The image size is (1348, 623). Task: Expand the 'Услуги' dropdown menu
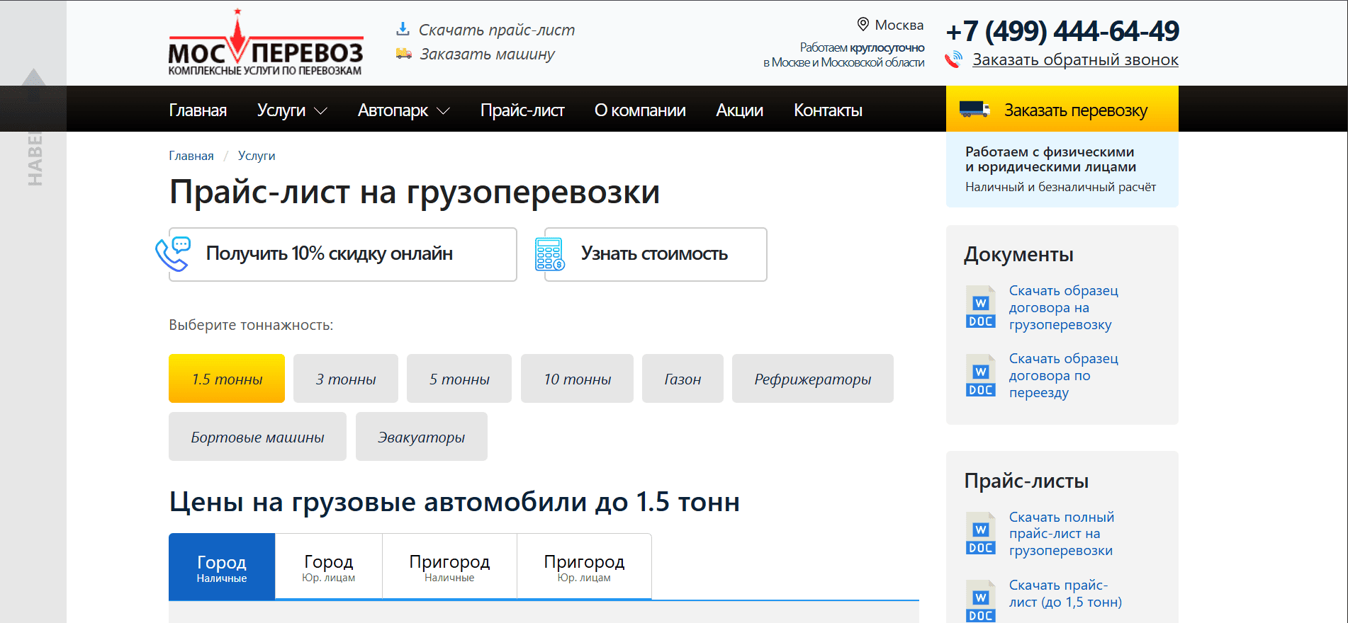[292, 110]
